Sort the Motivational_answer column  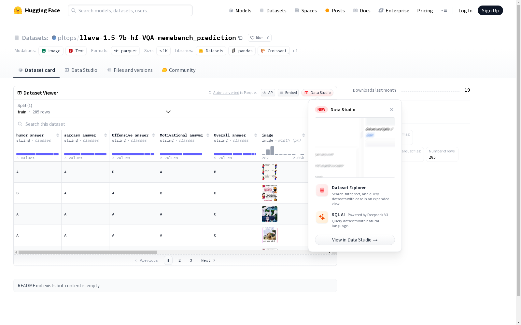tap(208, 135)
